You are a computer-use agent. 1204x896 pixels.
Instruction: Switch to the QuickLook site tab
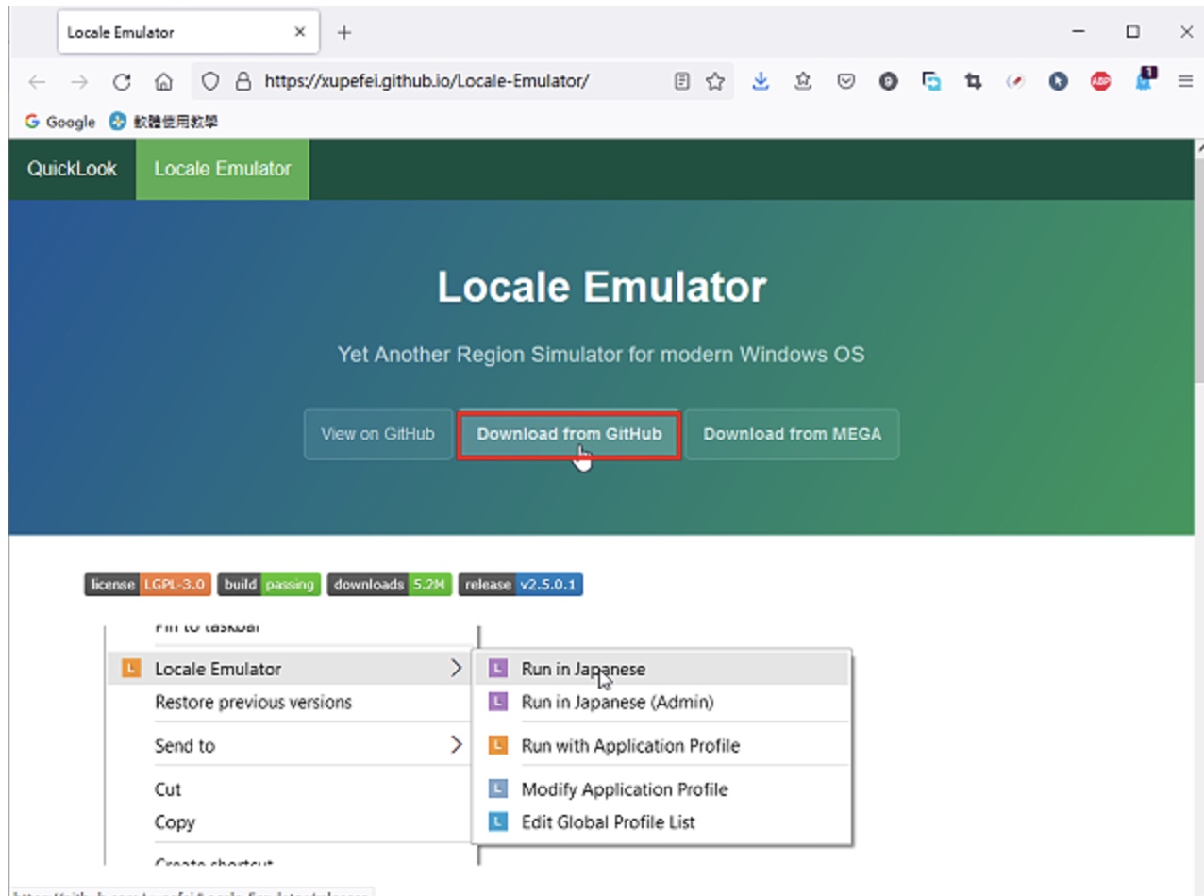(x=72, y=169)
